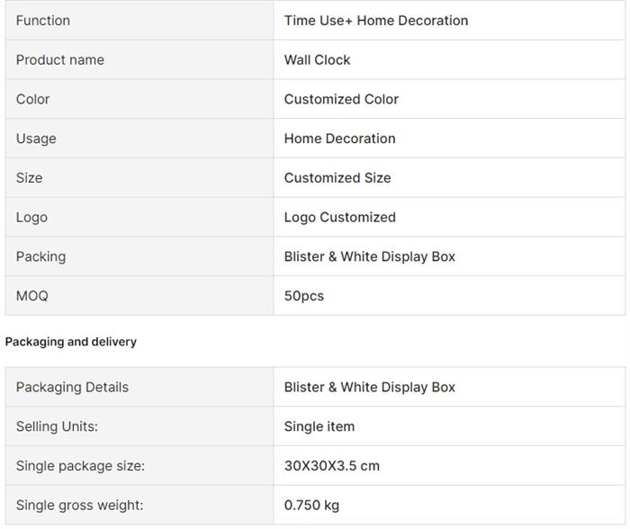Viewport: 630px width, 529px height.
Task: Click the Packaging Details label
Action: pyautogui.click(x=72, y=387)
